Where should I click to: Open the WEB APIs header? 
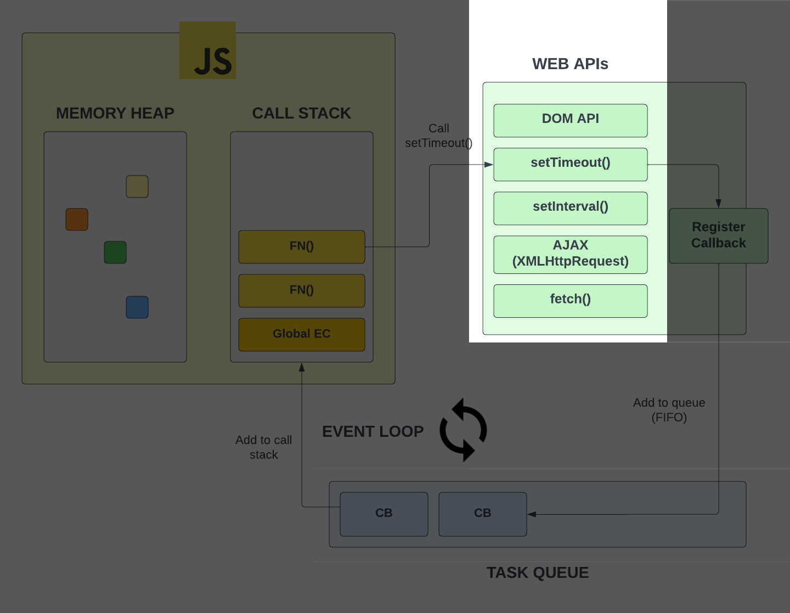pyautogui.click(x=570, y=64)
